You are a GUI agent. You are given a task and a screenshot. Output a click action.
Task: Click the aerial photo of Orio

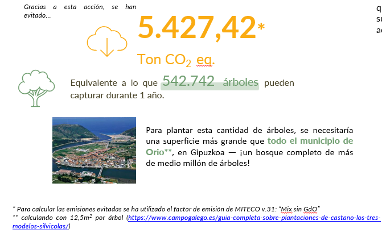coord(94,149)
